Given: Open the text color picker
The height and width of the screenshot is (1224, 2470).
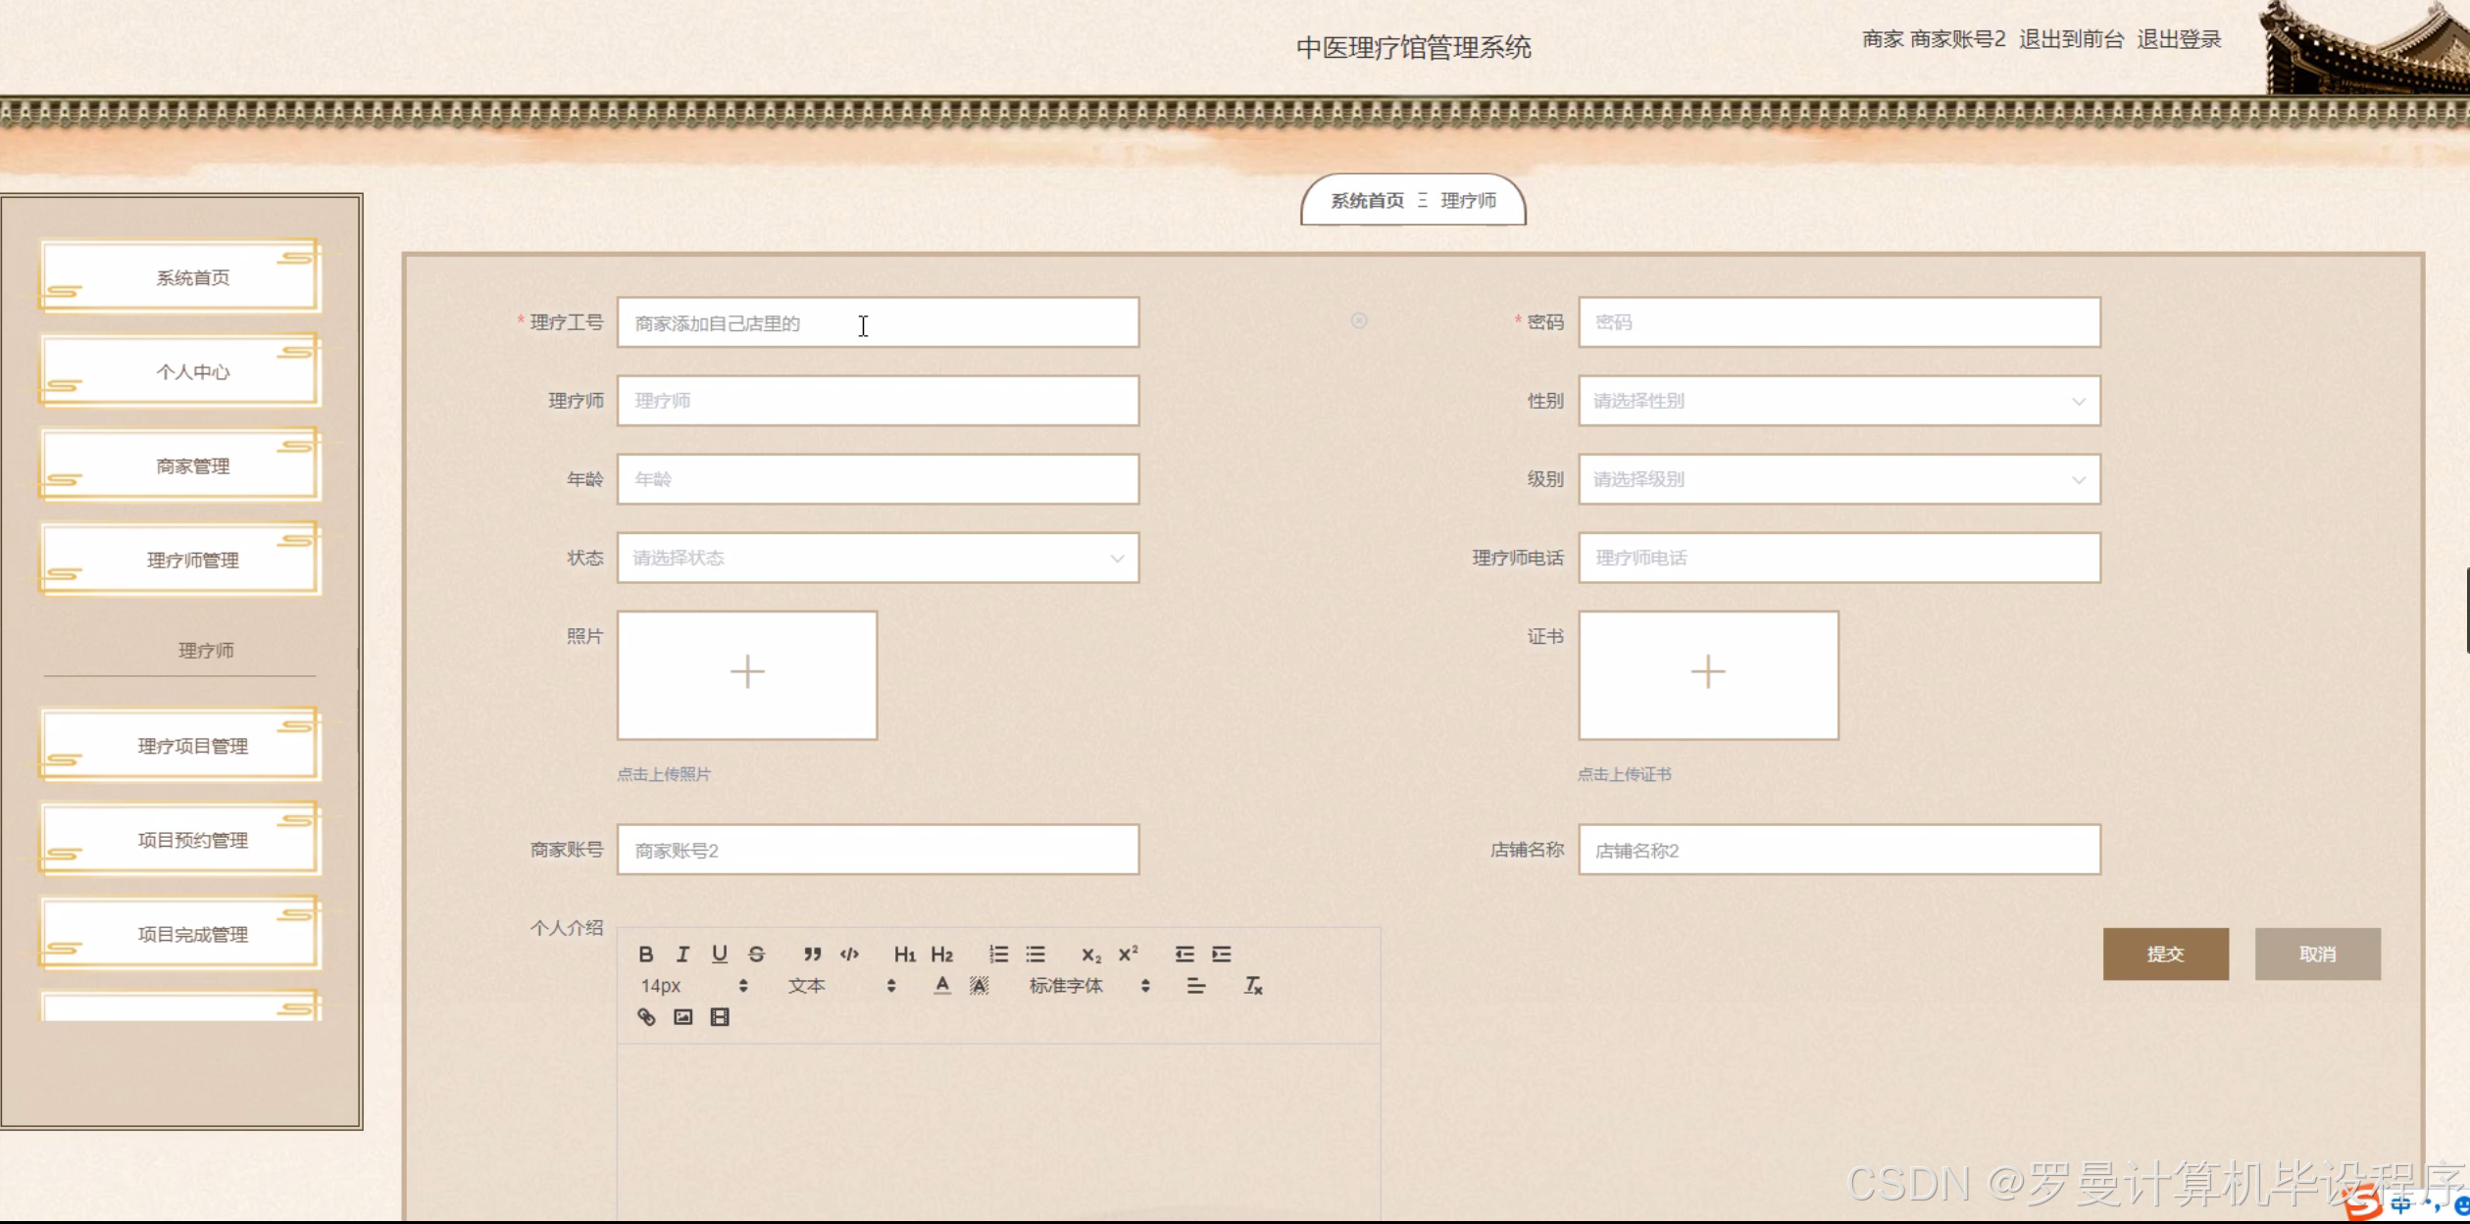Looking at the screenshot, I should (941, 985).
